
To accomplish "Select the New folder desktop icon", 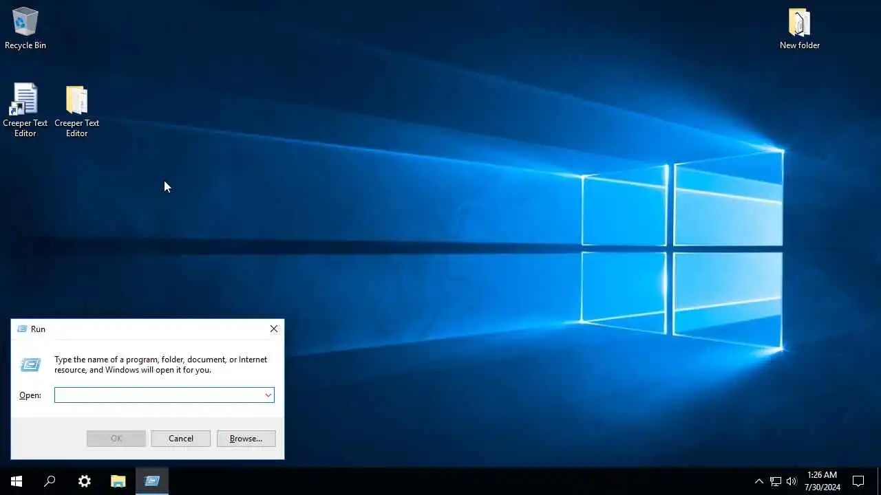I will 799,29.
